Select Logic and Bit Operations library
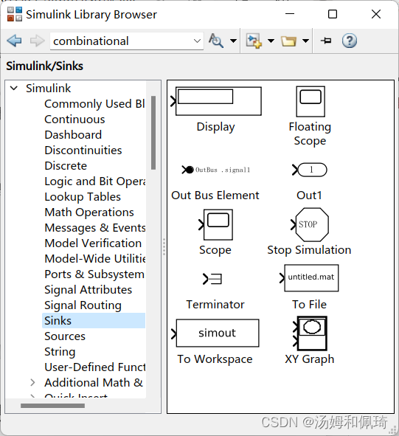This screenshot has width=399, height=436. point(95,181)
